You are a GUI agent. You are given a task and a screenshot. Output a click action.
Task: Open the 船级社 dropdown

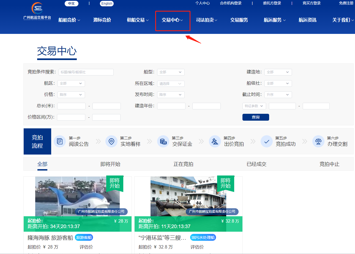[278, 83]
